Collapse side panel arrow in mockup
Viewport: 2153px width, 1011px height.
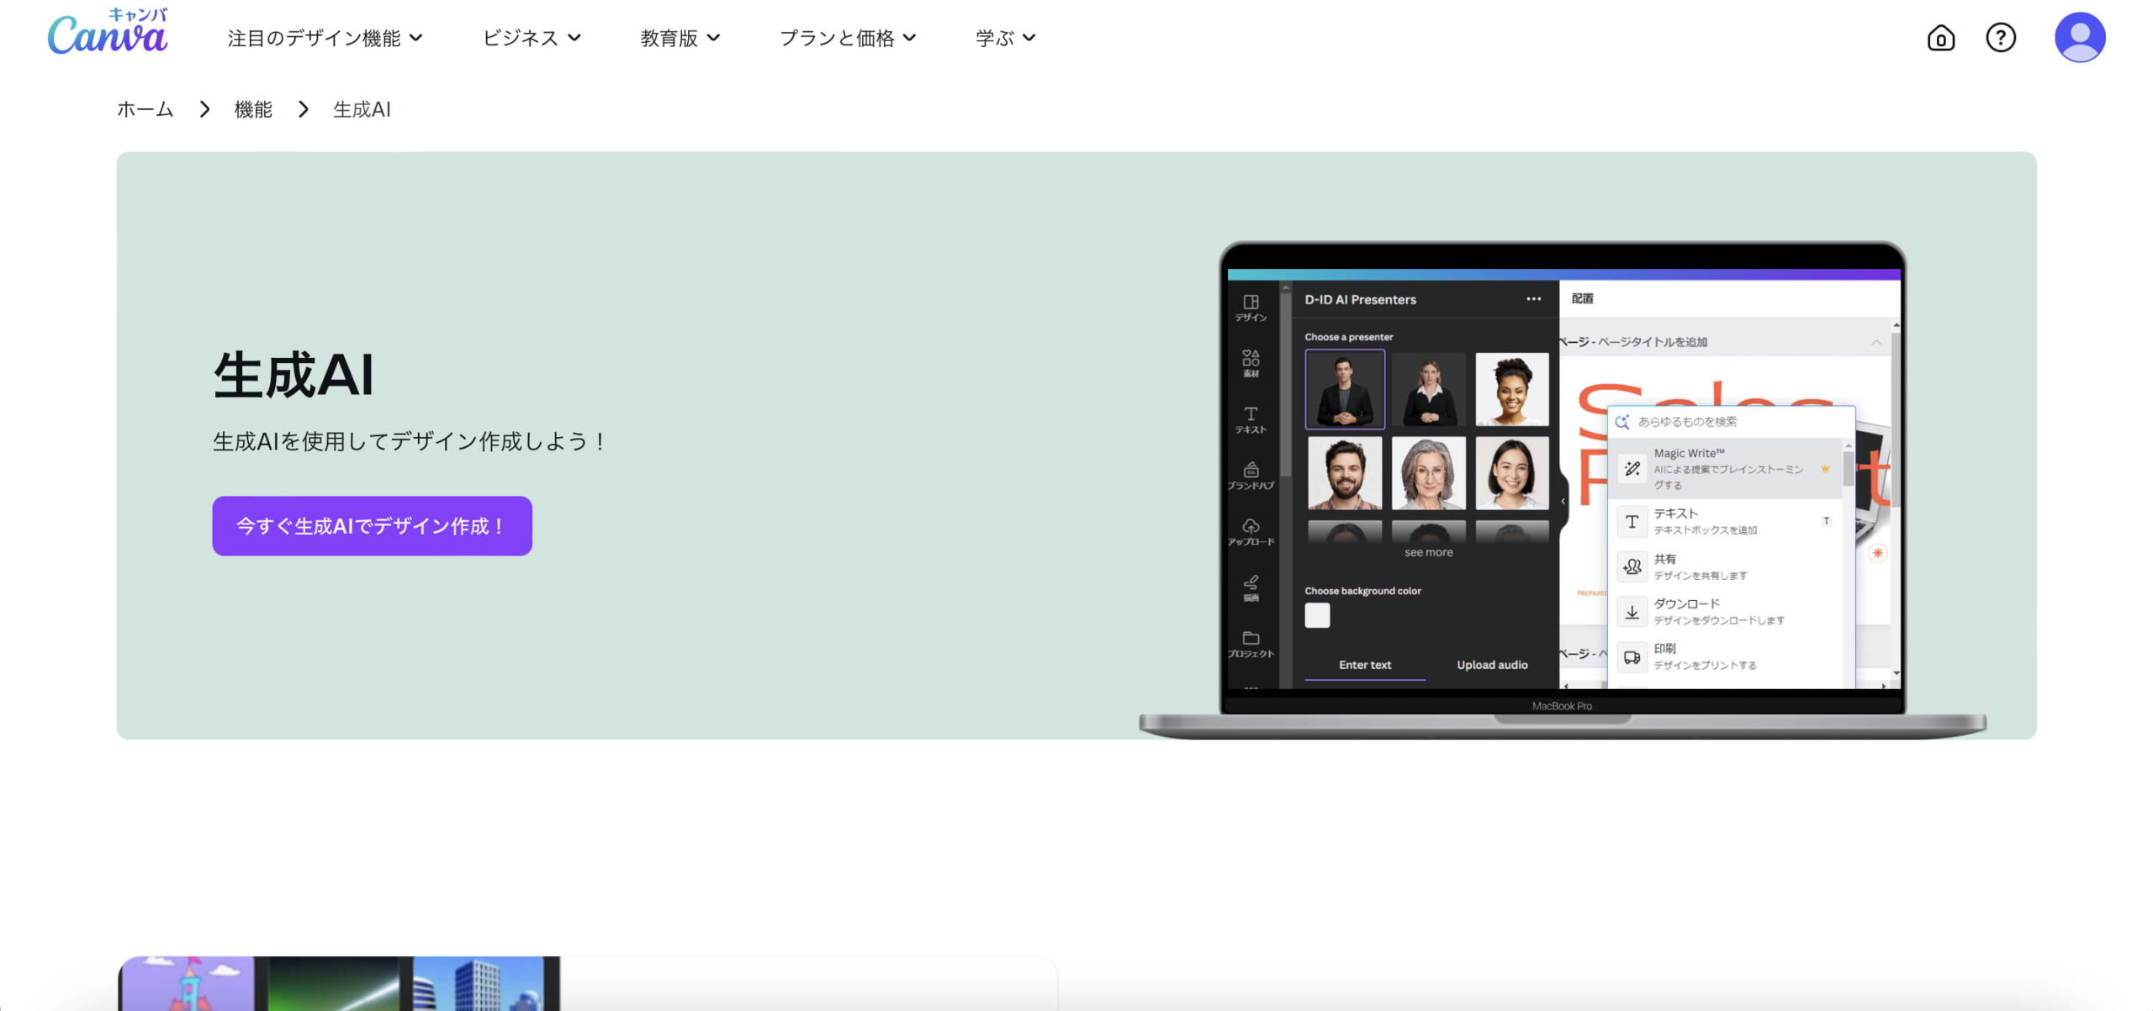(1563, 501)
